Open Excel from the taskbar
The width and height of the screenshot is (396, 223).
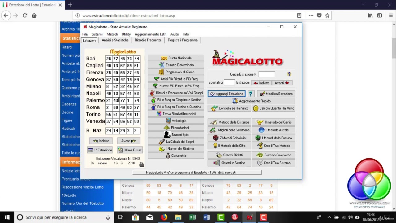click(x=192, y=217)
